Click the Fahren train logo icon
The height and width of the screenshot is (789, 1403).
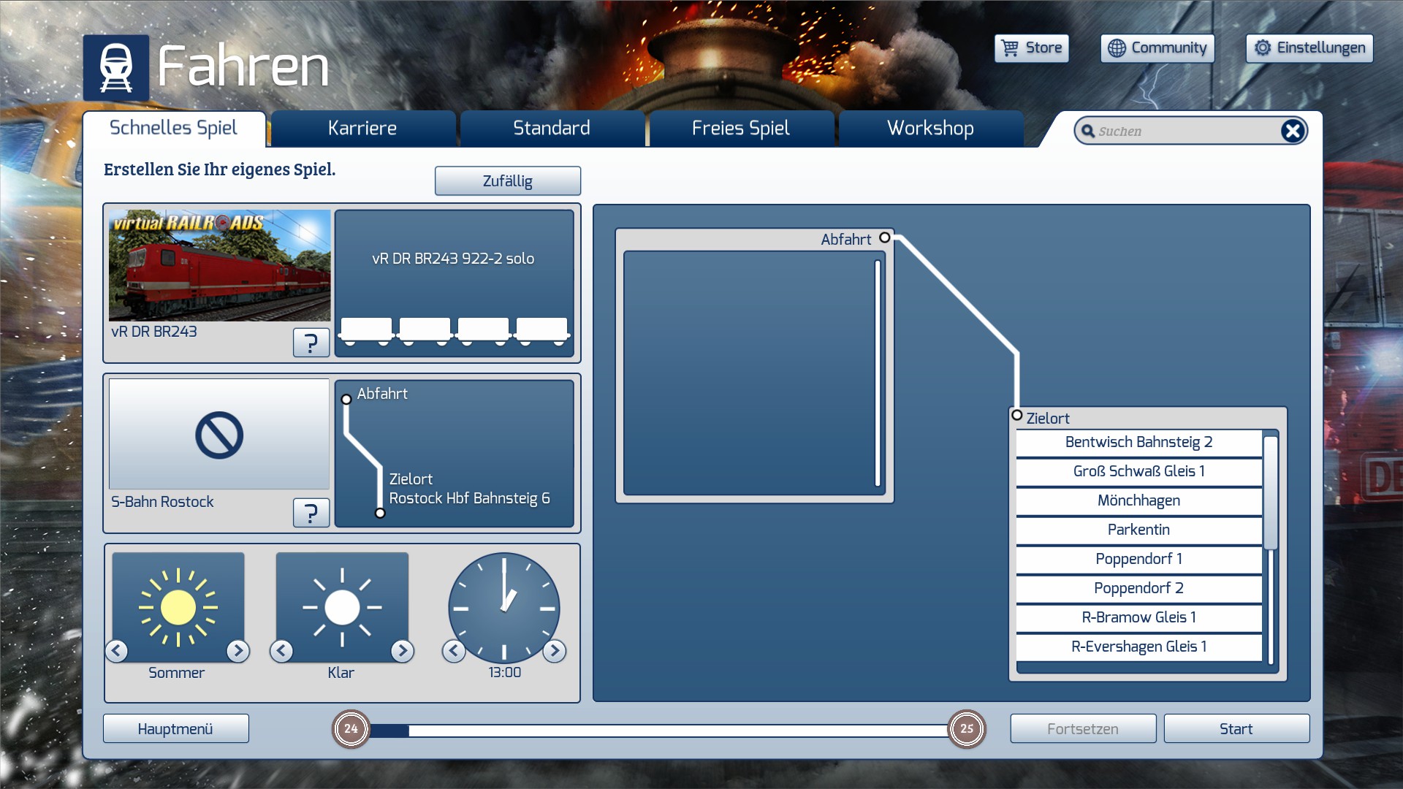click(x=116, y=67)
